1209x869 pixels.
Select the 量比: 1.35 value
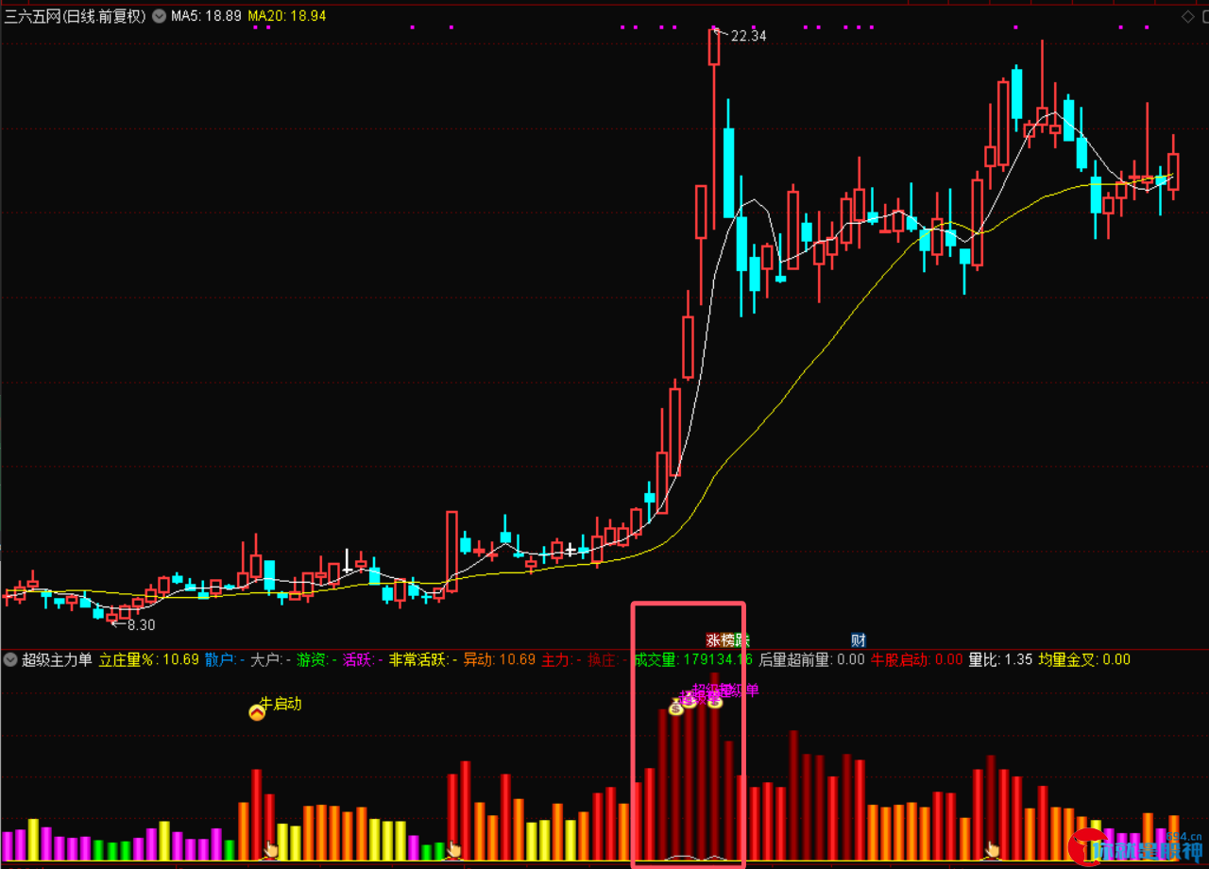1000,659
